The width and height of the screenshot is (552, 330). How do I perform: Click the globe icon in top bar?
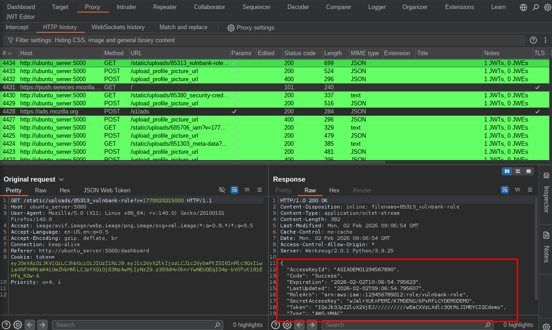tap(523, 7)
